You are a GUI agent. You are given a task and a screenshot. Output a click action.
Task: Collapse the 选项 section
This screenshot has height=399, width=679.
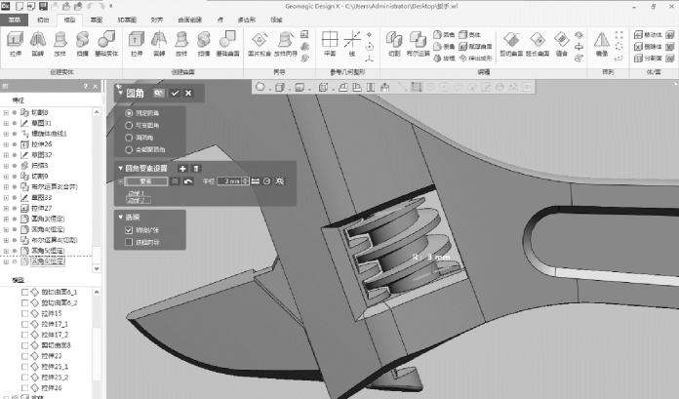[x=120, y=217]
